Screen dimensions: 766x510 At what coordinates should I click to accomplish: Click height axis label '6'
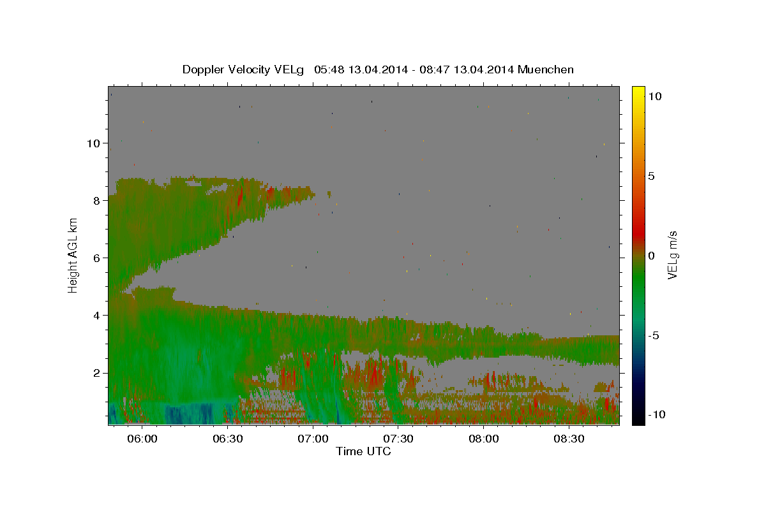click(x=97, y=258)
